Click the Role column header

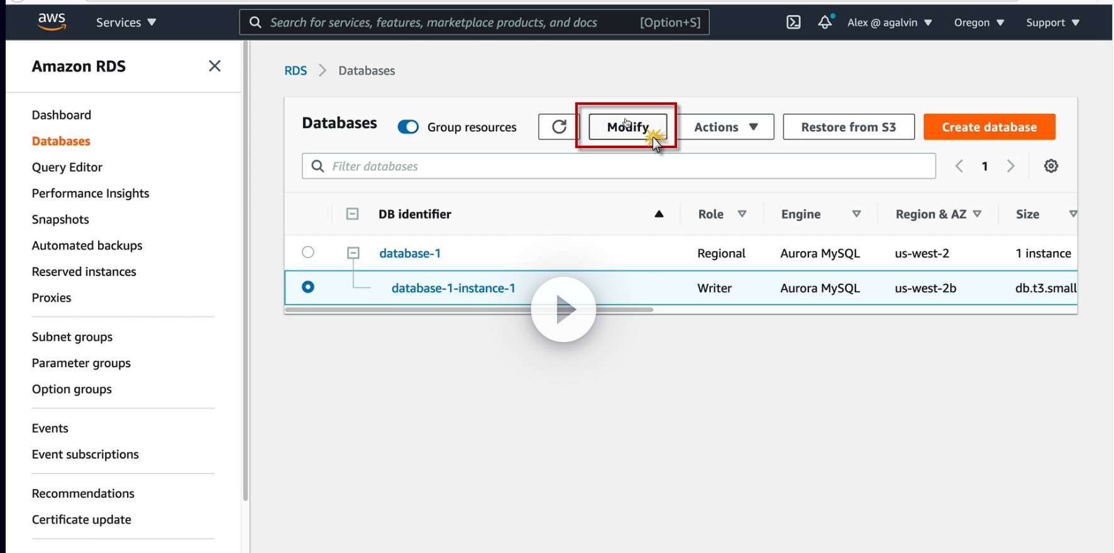[711, 214]
